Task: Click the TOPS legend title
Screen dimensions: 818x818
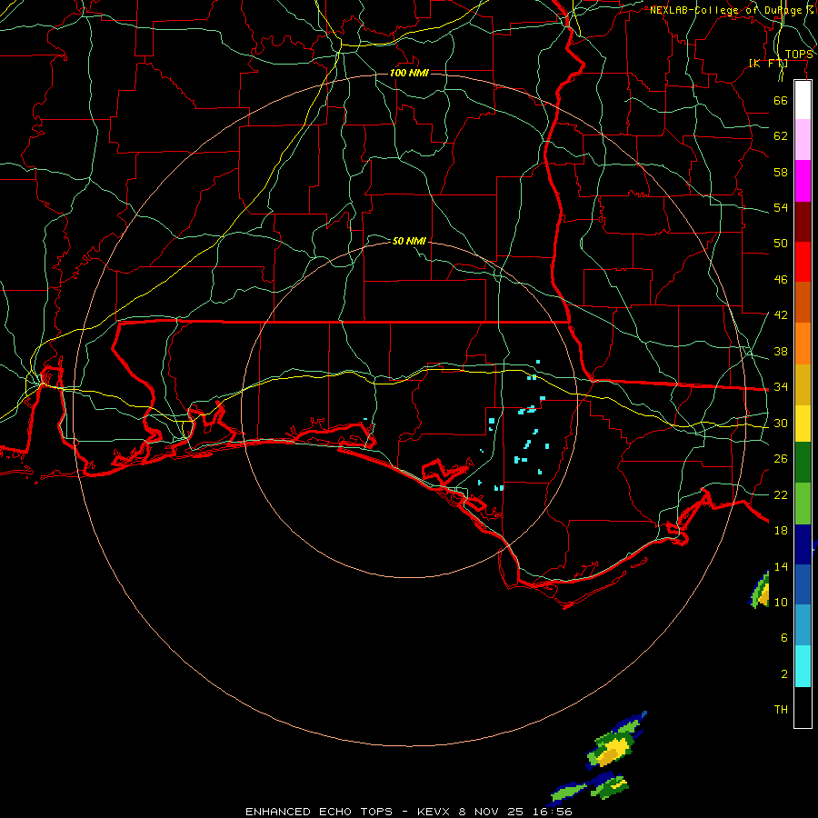Action: (x=799, y=55)
